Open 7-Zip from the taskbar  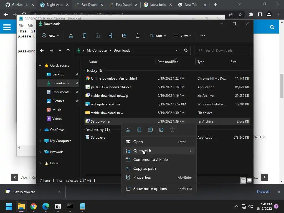click(x=58, y=206)
